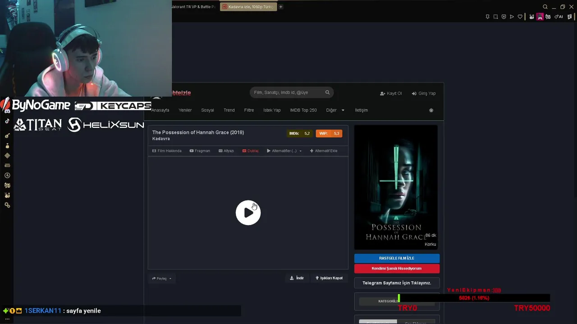This screenshot has height=324, width=577.
Task: Click the potion bag icon in sidebar
Action: tap(7, 146)
